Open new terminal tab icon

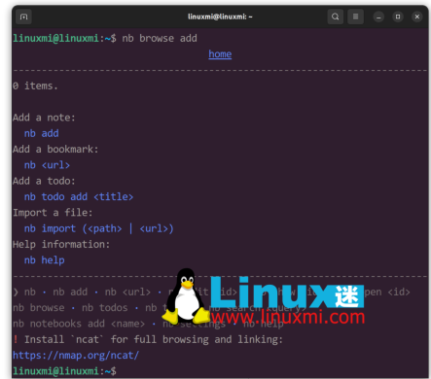pos(23,17)
